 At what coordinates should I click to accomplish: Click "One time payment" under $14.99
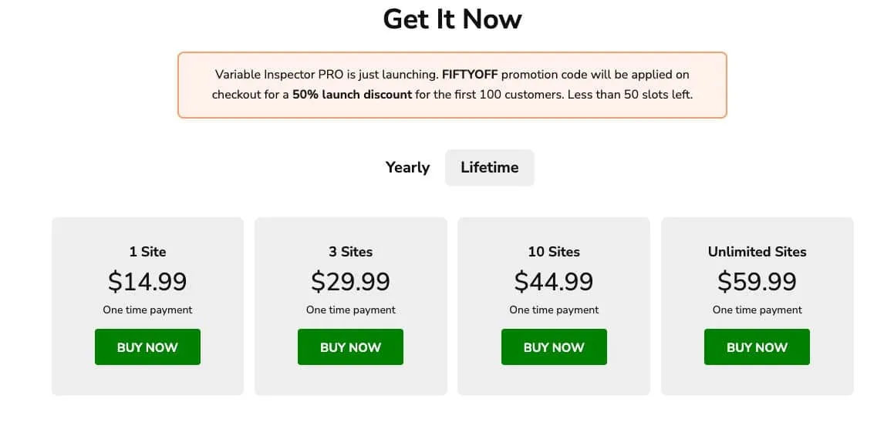(147, 310)
